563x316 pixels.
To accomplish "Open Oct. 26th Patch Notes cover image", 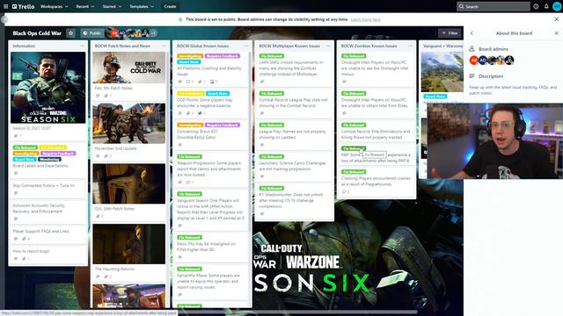I will 129,183.
